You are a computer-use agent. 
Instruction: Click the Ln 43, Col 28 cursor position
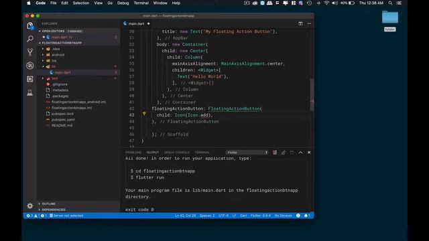click(x=186, y=216)
